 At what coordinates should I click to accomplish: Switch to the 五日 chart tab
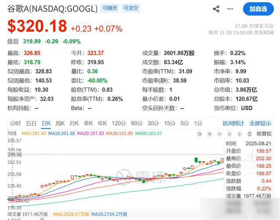[x=31, y=123]
